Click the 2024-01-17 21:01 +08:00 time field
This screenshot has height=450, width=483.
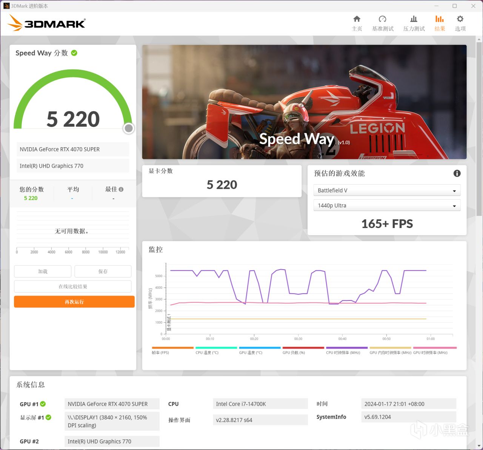(x=409, y=404)
